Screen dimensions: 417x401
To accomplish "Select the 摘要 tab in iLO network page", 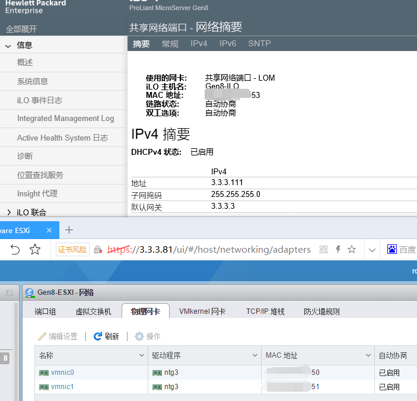I will (x=141, y=44).
